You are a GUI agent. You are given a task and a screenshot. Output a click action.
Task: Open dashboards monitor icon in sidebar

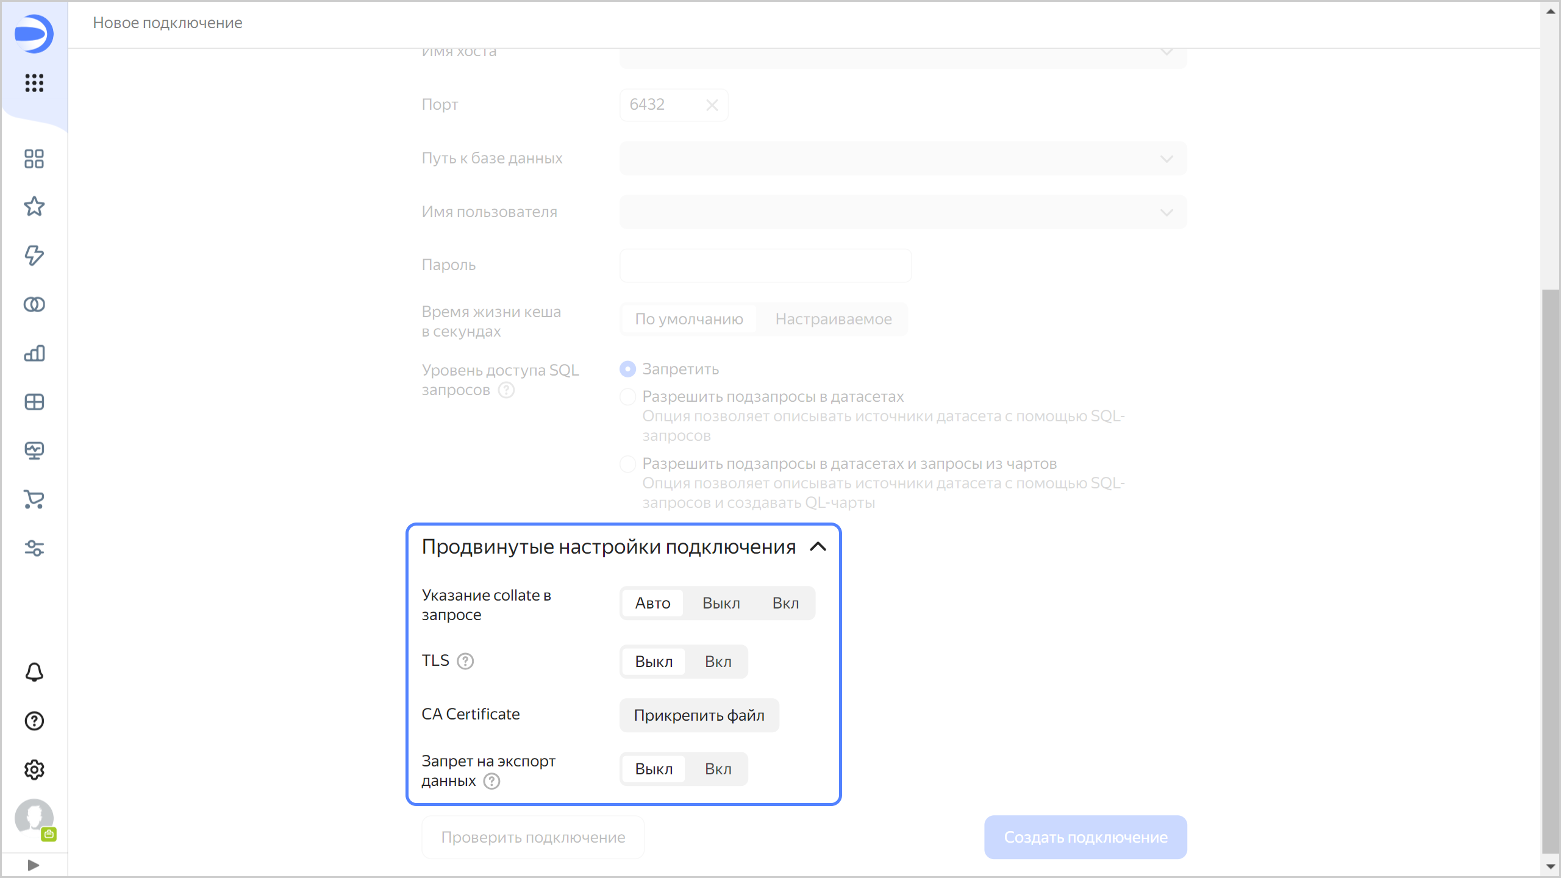click(34, 451)
